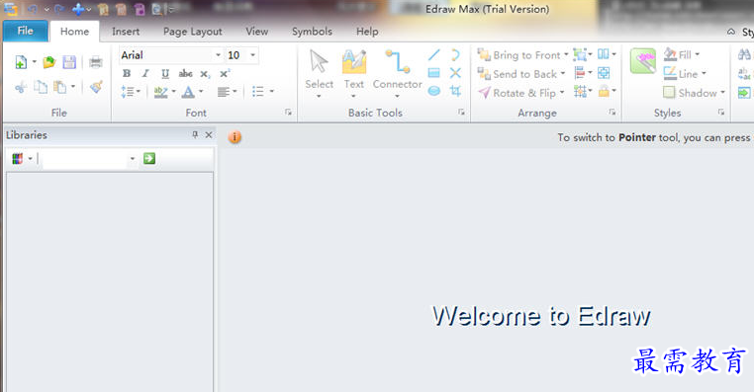Click Send to Back
This screenshot has height=392, width=754.
[x=521, y=74]
